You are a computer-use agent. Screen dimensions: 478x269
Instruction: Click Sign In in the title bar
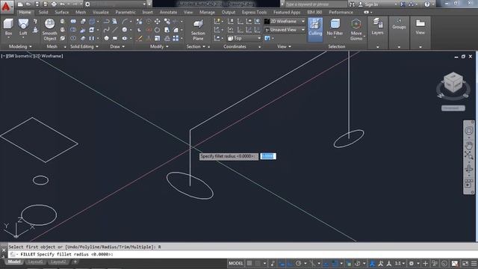click(370, 4)
